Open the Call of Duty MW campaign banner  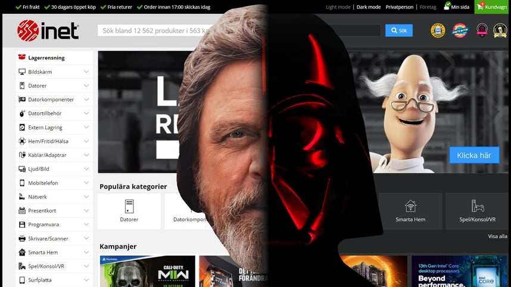point(148,271)
